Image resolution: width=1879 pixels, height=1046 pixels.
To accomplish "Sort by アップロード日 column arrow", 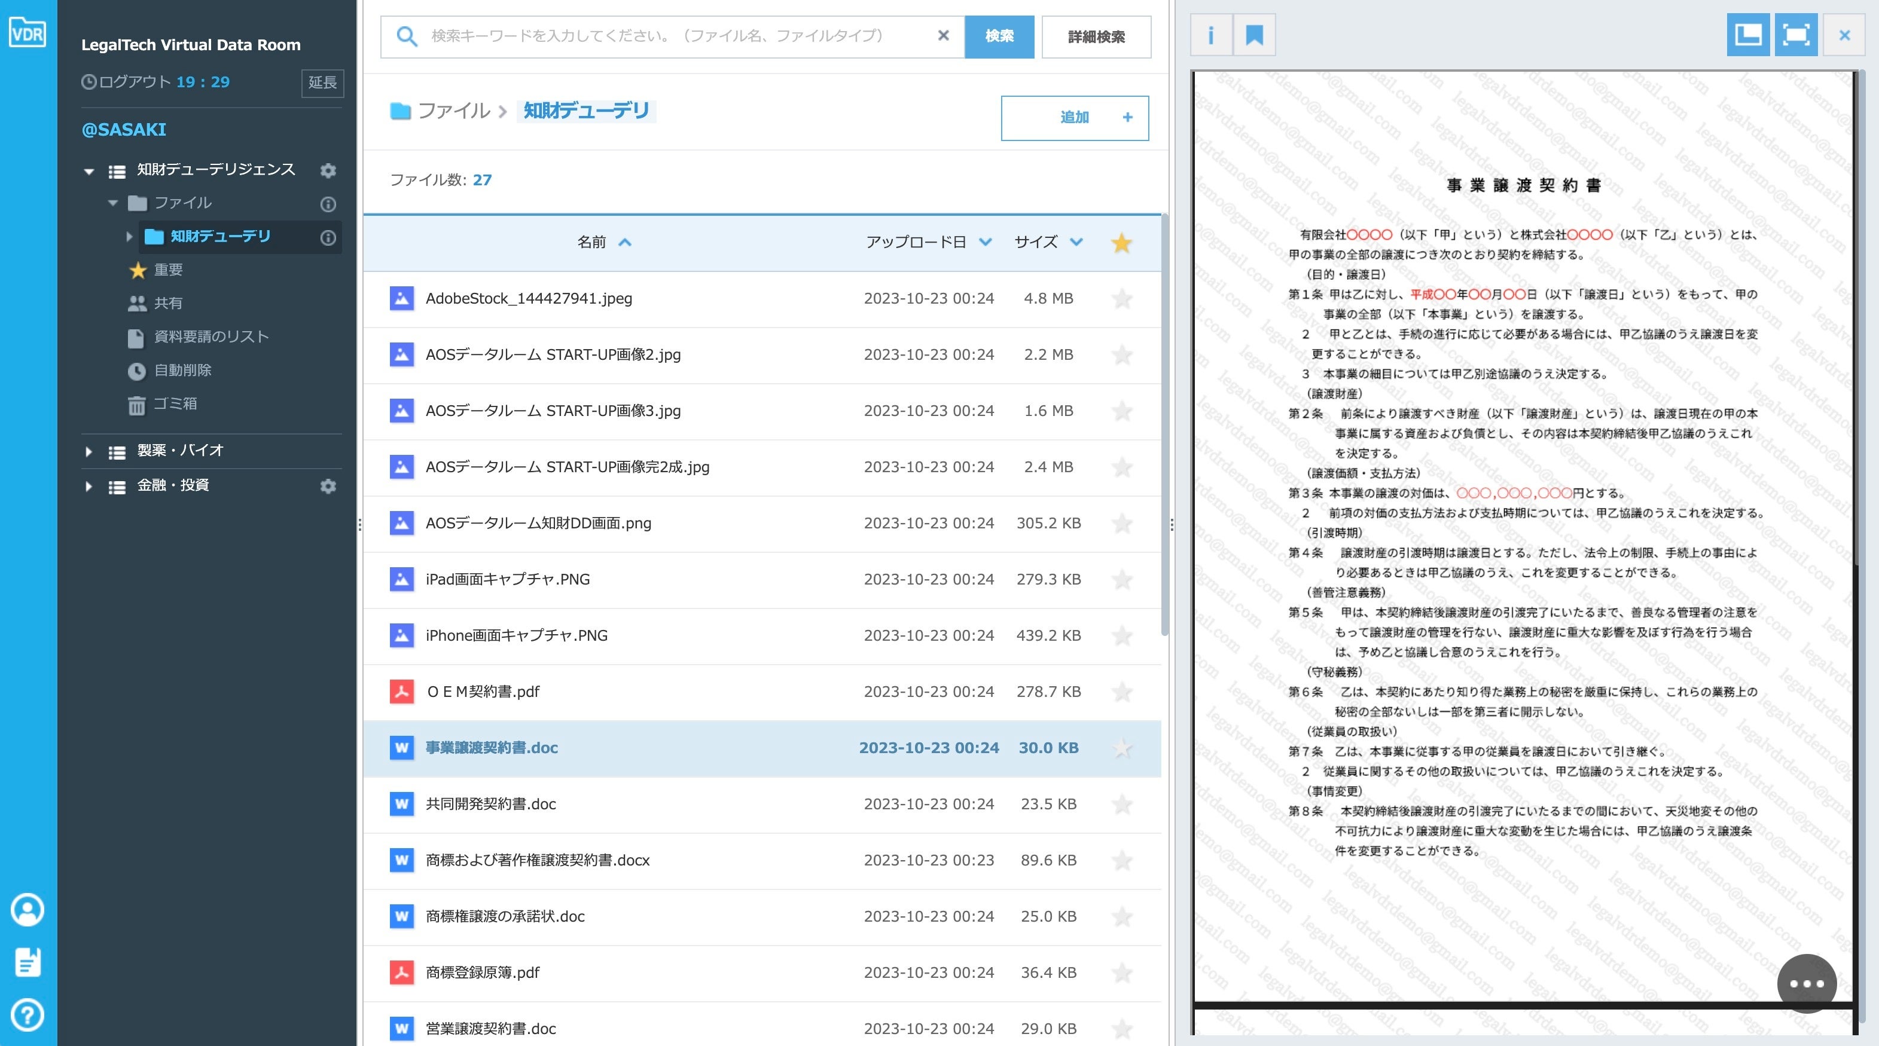I will click(x=986, y=242).
